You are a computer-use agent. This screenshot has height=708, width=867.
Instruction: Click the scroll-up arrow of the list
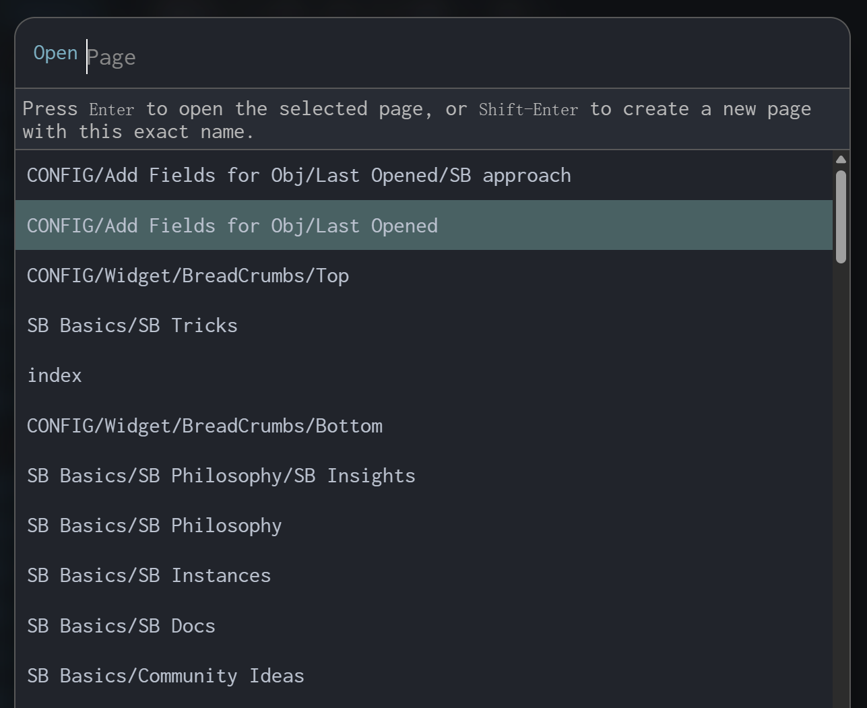(841, 160)
